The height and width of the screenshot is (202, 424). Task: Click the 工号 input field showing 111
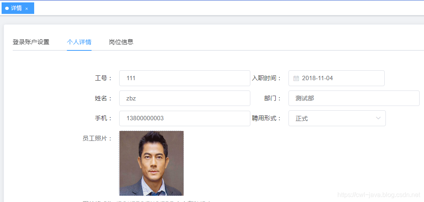click(x=185, y=78)
